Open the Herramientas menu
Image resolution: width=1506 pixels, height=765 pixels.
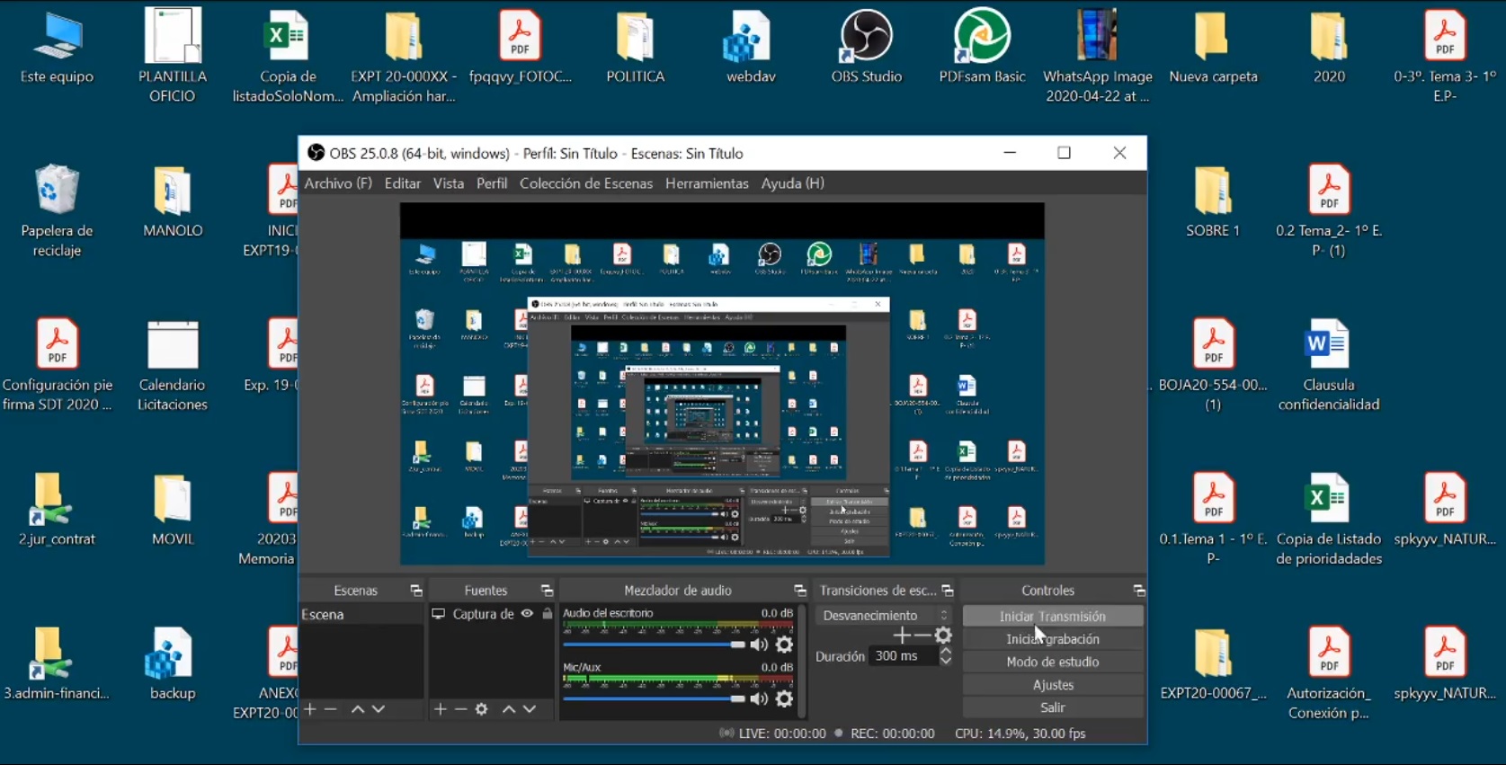(707, 183)
